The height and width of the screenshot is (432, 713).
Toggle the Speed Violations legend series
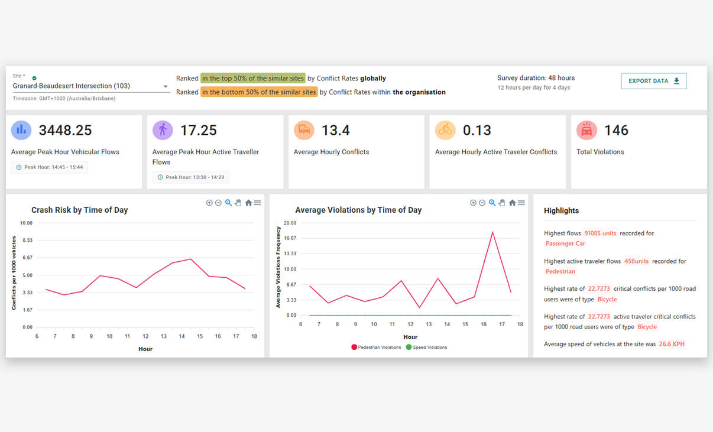click(429, 347)
